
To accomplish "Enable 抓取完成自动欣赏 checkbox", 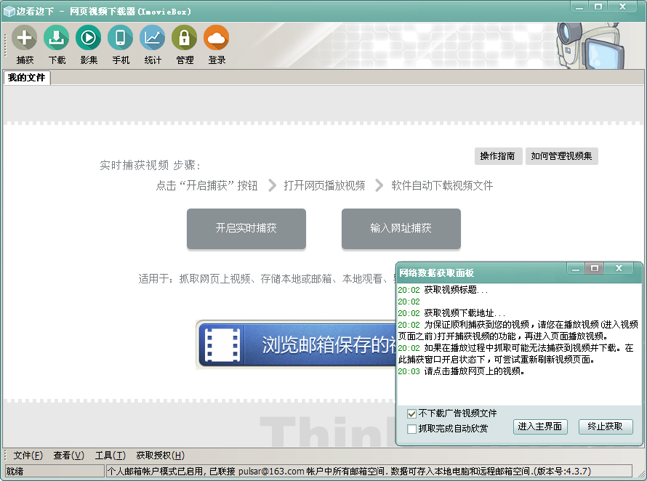I will [x=412, y=429].
